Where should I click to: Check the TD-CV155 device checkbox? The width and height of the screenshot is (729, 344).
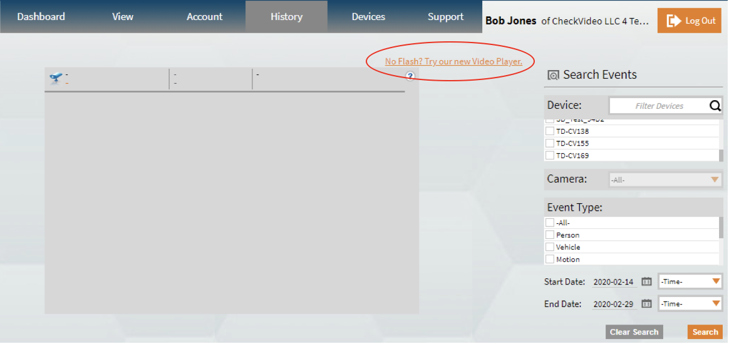coord(549,143)
